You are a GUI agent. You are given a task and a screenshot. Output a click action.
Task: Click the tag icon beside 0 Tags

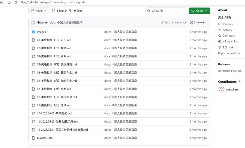pyautogui.click(x=71, y=11)
